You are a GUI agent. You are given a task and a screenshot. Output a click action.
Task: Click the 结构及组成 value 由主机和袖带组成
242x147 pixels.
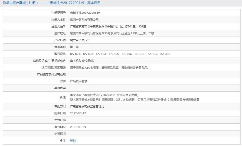(x=82, y=61)
